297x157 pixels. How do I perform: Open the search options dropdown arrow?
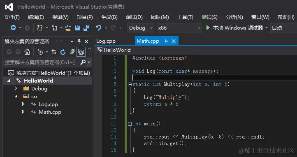click(88, 62)
